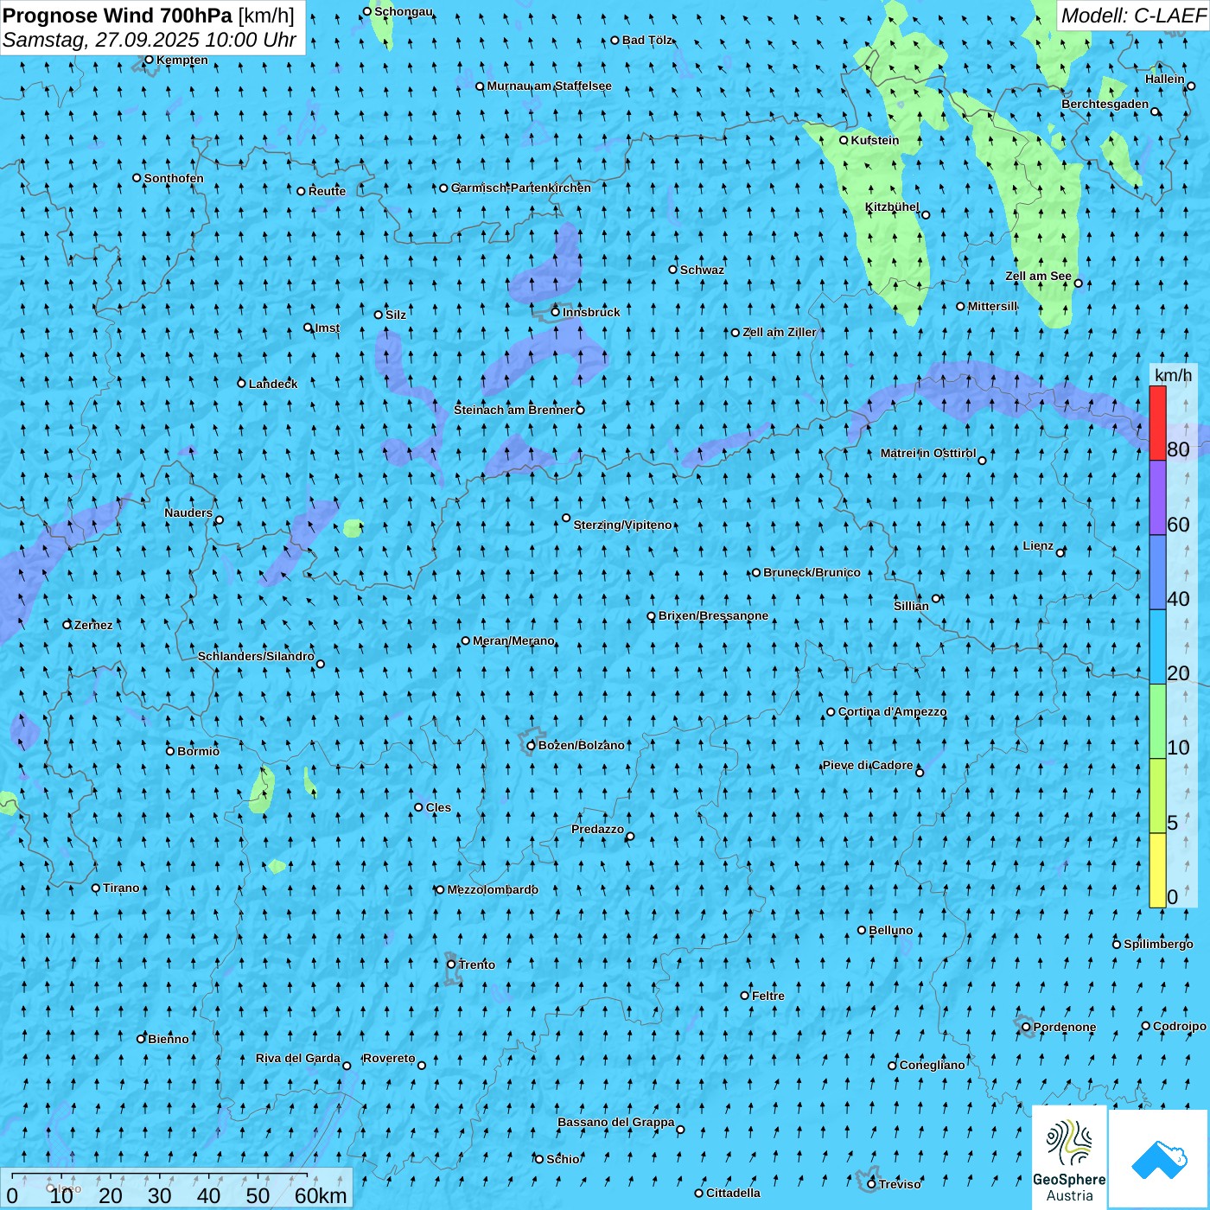Image resolution: width=1210 pixels, height=1210 pixels.
Task: Click the Bormio label
Action: click(199, 751)
